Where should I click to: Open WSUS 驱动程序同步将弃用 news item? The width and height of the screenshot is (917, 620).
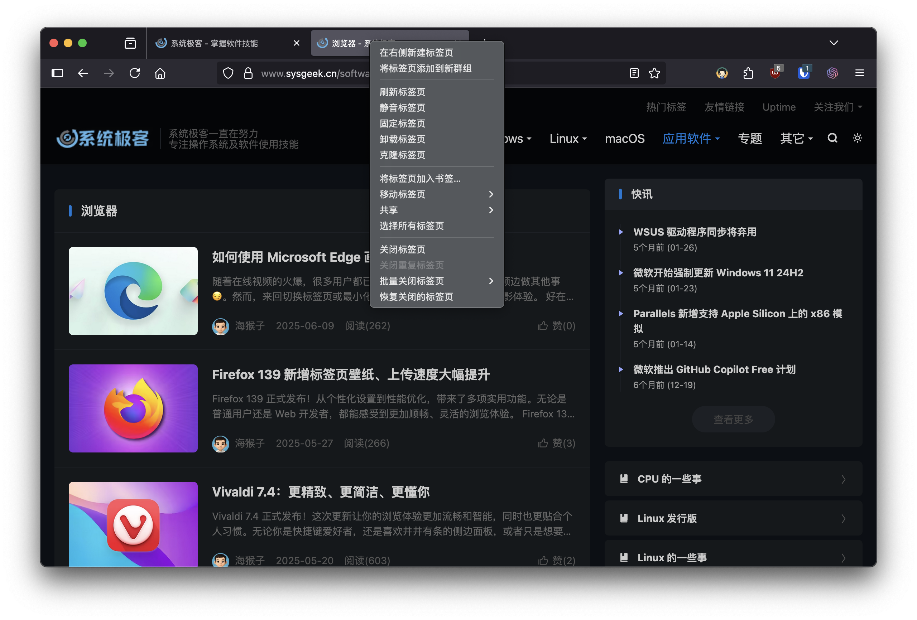point(695,232)
